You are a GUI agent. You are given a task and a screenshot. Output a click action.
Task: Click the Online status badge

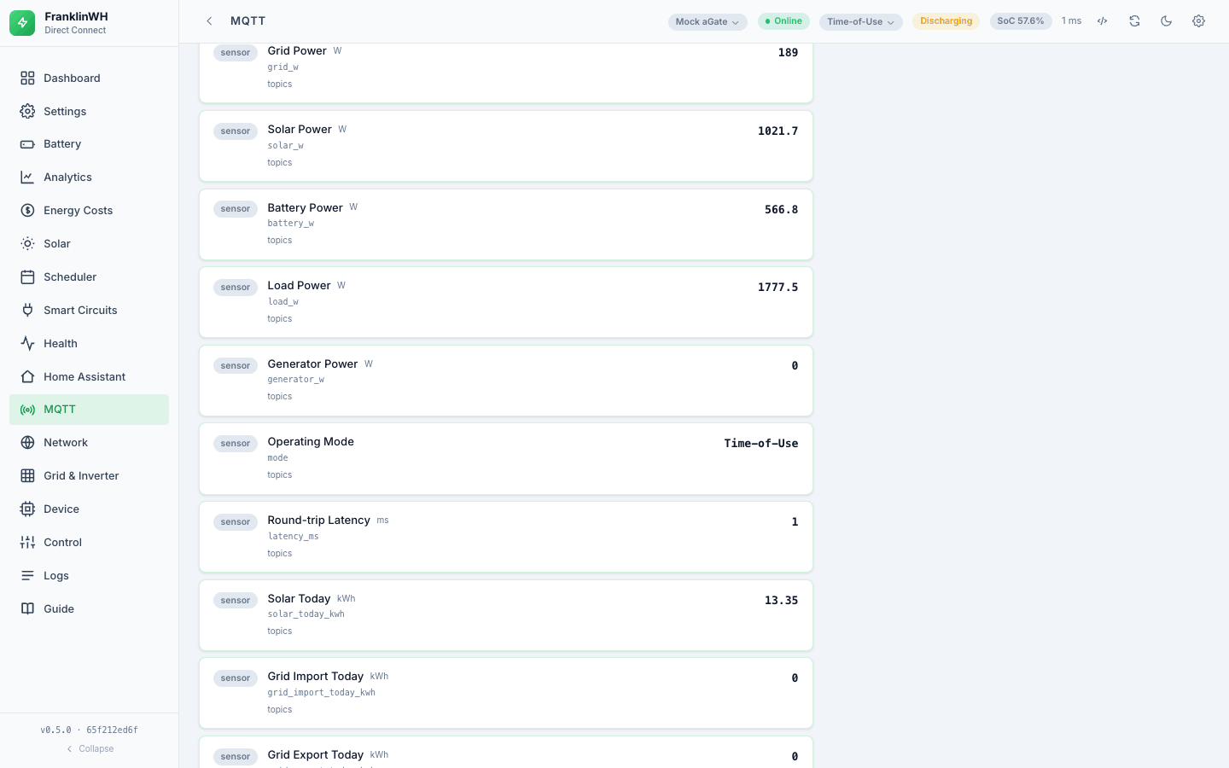pos(783,21)
